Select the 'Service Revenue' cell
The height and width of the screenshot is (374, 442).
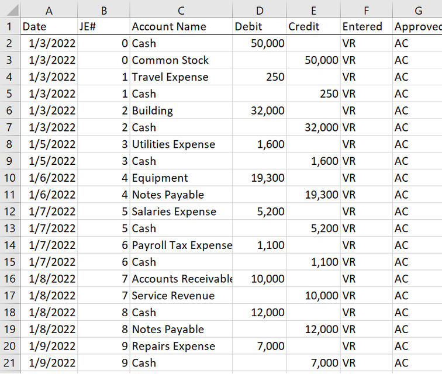[181, 295]
